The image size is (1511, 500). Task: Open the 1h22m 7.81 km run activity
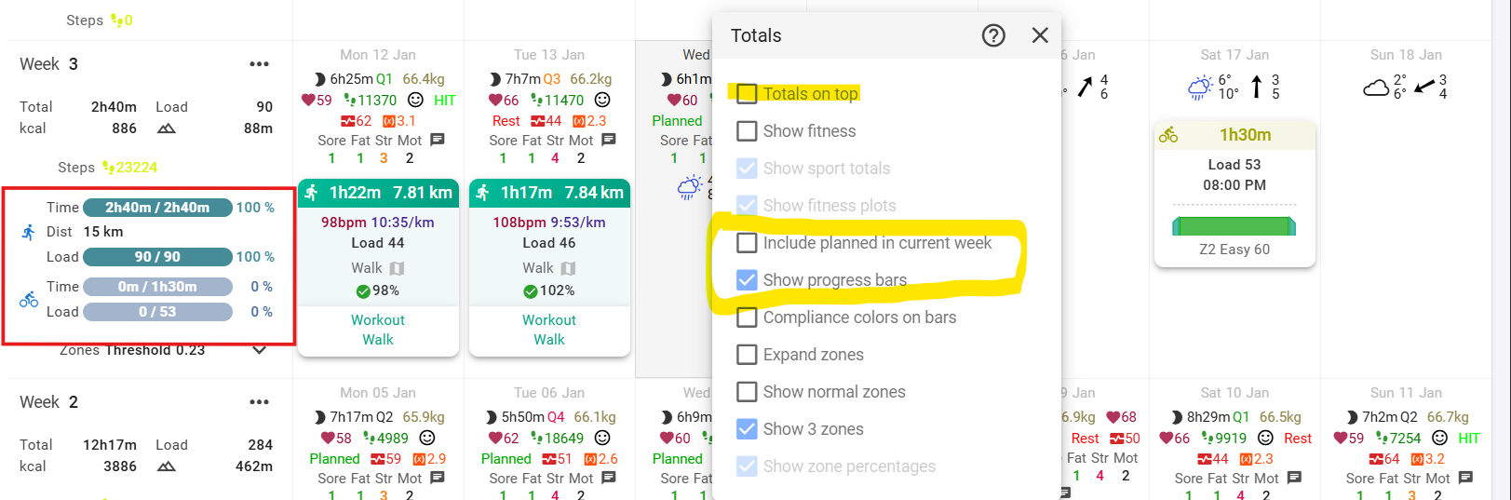click(x=378, y=193)
